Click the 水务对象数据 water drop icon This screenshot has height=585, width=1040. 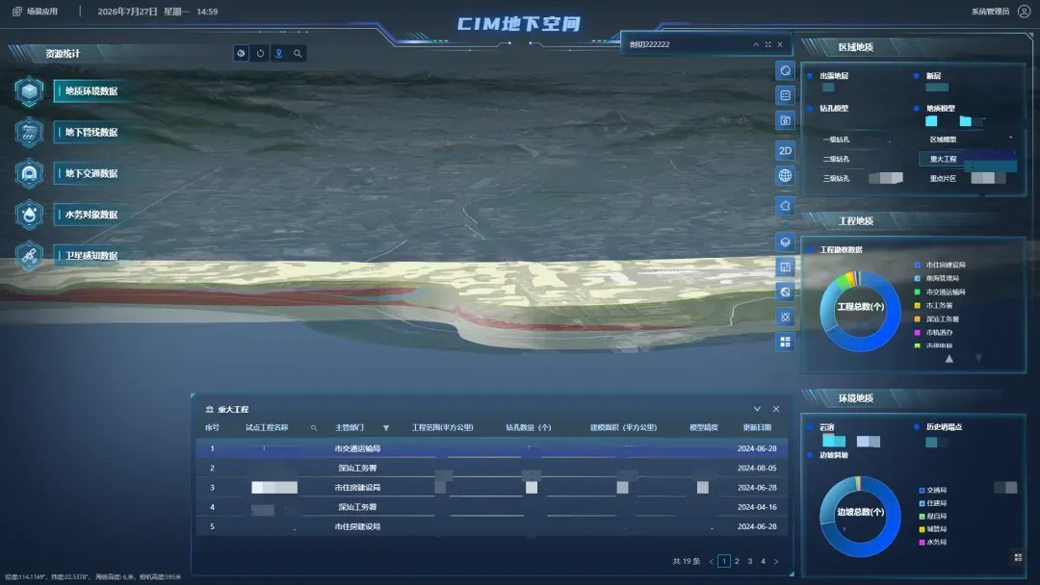pos(29,215)
